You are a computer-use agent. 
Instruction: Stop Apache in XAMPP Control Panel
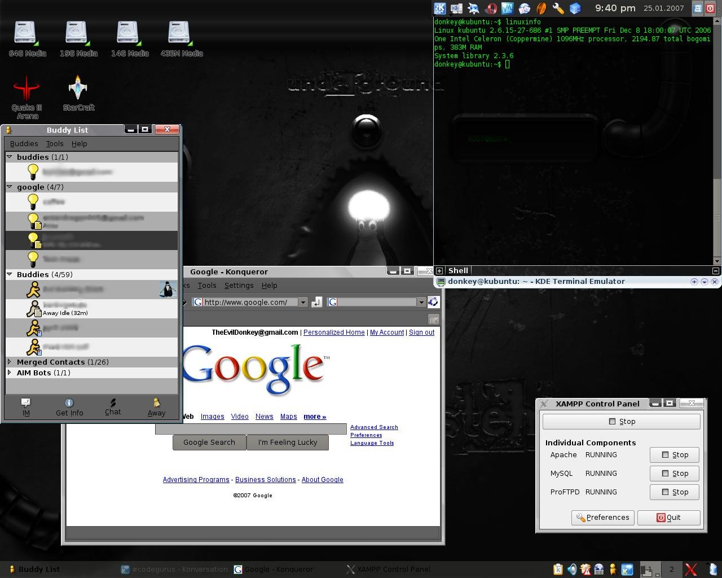tap(675, 454)
